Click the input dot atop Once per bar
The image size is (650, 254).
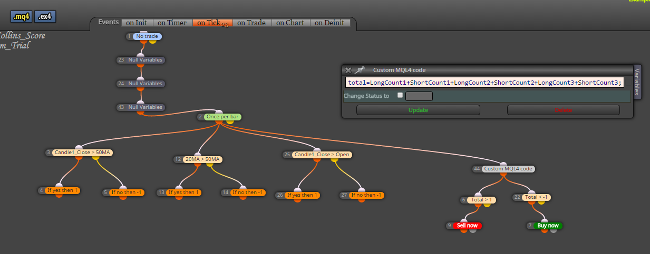click(x=219, y=112)
